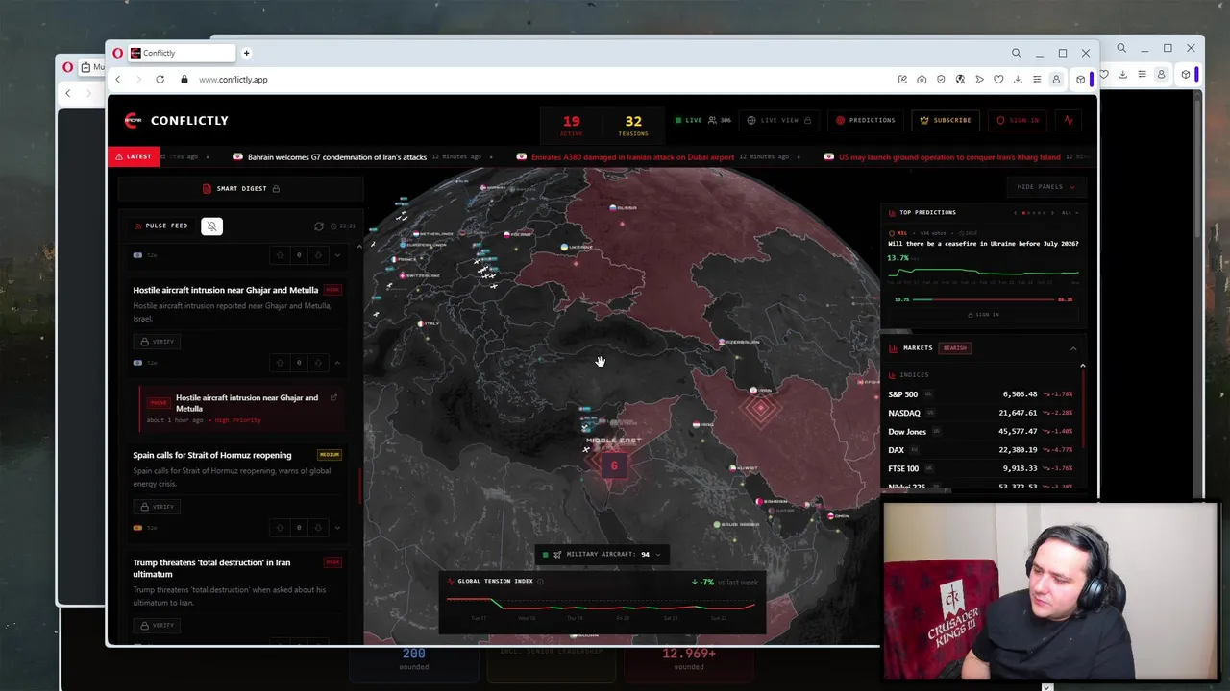Open the locked Live View button
The image size is (1230, 691).
click(779, 120)
